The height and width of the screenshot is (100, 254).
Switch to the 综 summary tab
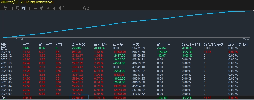pos(5,8)
